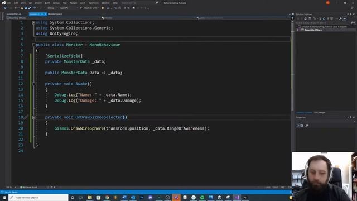Collapse the Awake method region
Viewport: 357px width, 201px height.
33,84
